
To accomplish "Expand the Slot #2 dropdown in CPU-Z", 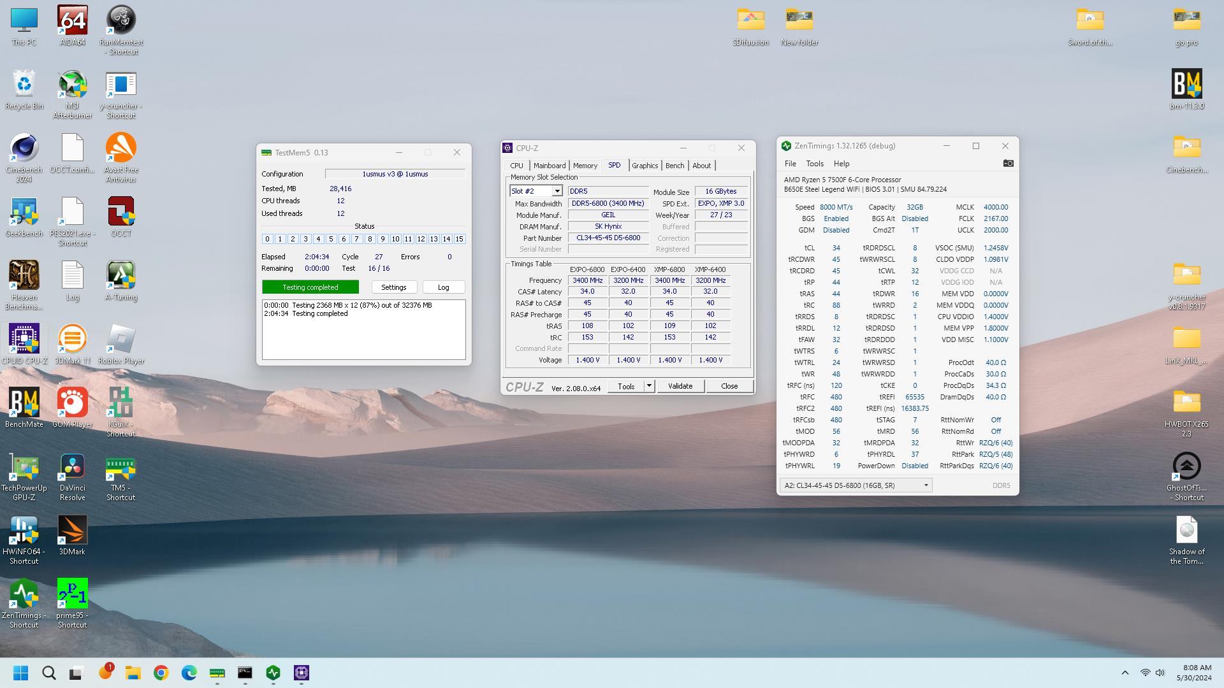I will (557, 191).
